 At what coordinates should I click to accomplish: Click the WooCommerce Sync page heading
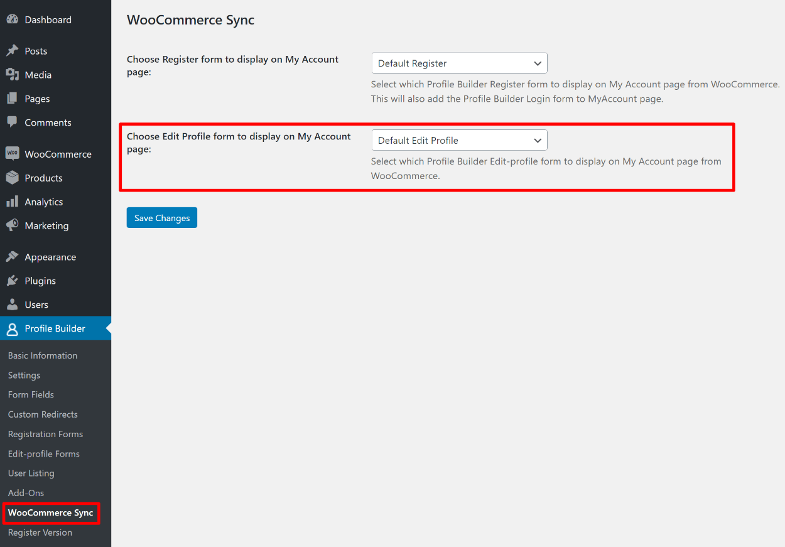190,19
